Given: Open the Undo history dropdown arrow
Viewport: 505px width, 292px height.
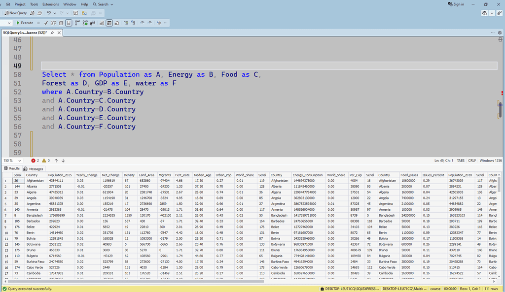Looking at the screenshot, I should coord(54,13).
